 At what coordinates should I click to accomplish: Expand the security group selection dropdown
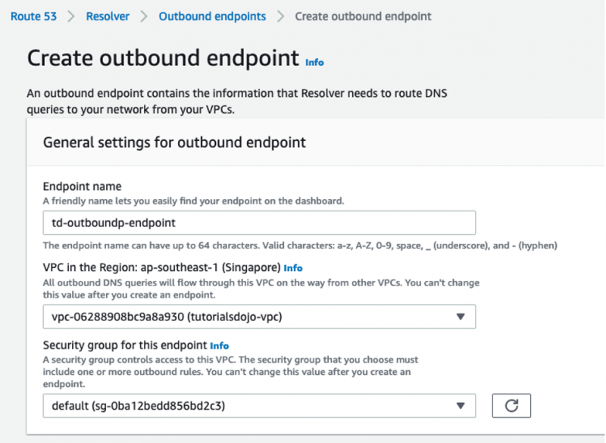(x=259, y=406)
